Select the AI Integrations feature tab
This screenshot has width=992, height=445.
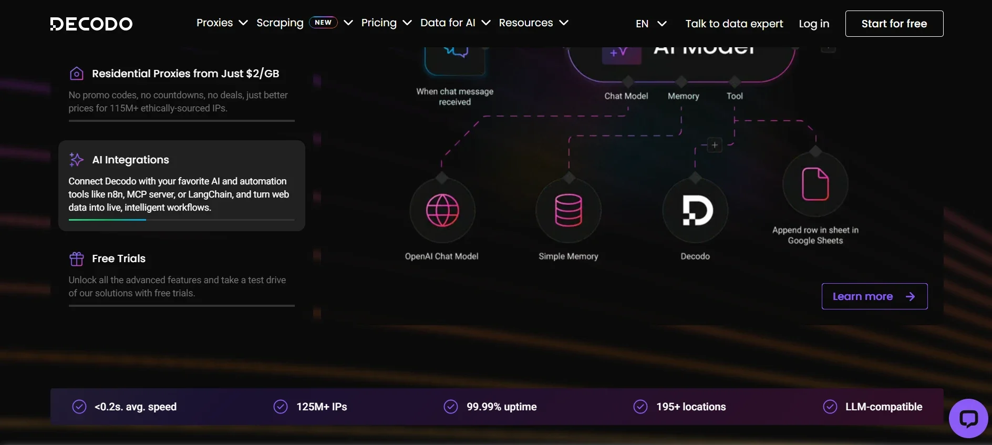coord(182,185)
